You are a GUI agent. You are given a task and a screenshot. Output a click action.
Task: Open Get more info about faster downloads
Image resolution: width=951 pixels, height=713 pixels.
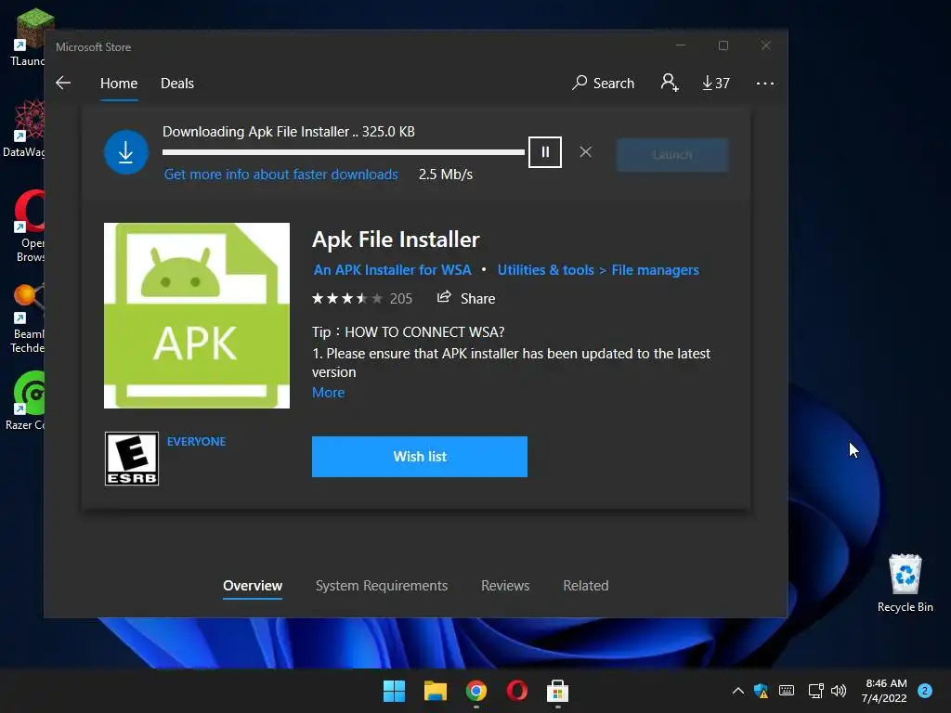point(280,175)
